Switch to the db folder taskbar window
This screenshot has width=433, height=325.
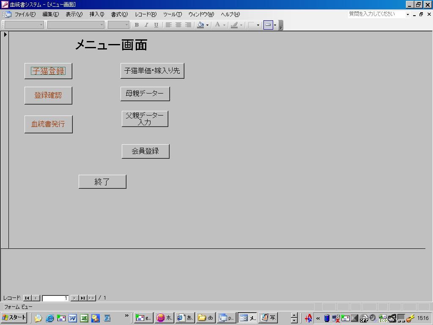click(206, 318)
